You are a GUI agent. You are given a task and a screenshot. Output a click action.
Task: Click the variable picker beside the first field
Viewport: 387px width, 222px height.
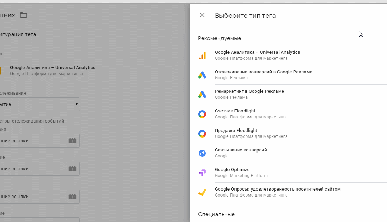click(x=72, y=141)
